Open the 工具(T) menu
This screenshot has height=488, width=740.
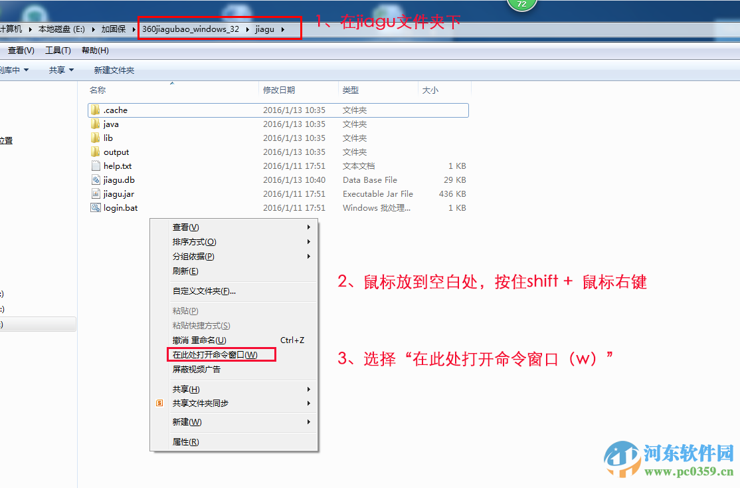(x=58, y=51)
